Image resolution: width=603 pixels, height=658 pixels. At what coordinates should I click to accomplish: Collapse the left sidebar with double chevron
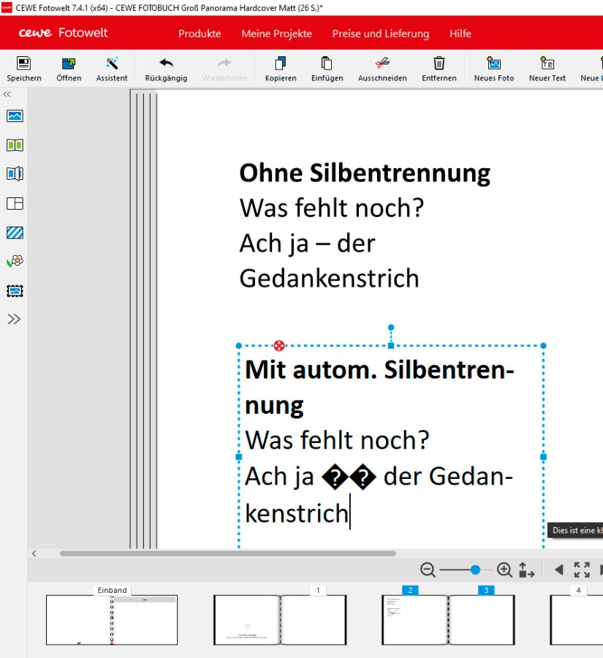click(x=7, y=94)
